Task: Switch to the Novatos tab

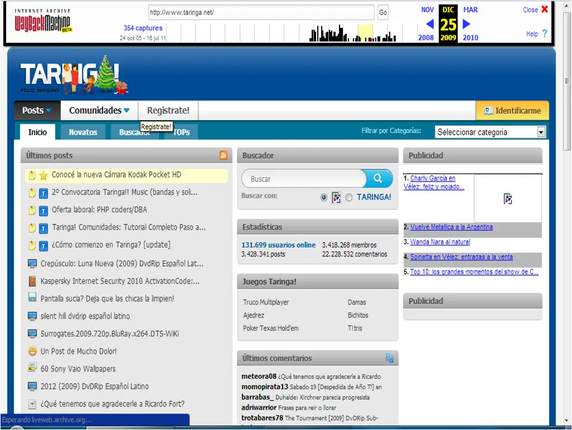Action: pos(83,132)
